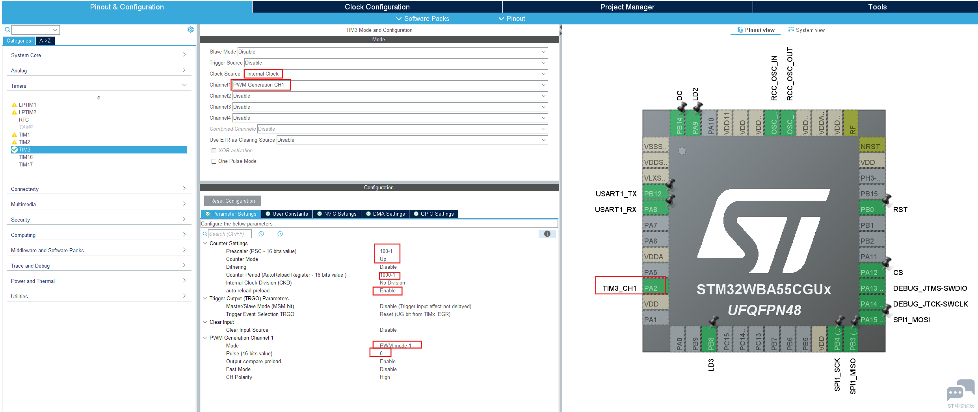Click the Pulse value 0

[381, 353]
